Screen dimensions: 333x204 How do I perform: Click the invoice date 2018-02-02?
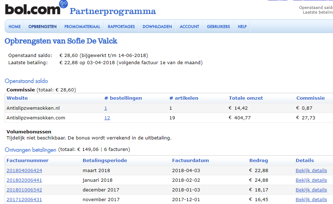pyautogui.click(x=186, y=180)
